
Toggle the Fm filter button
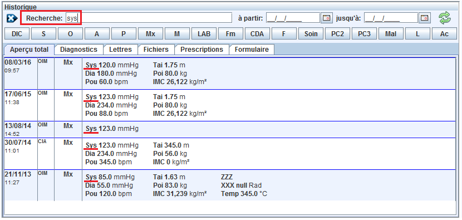click(x=230, y=33)
